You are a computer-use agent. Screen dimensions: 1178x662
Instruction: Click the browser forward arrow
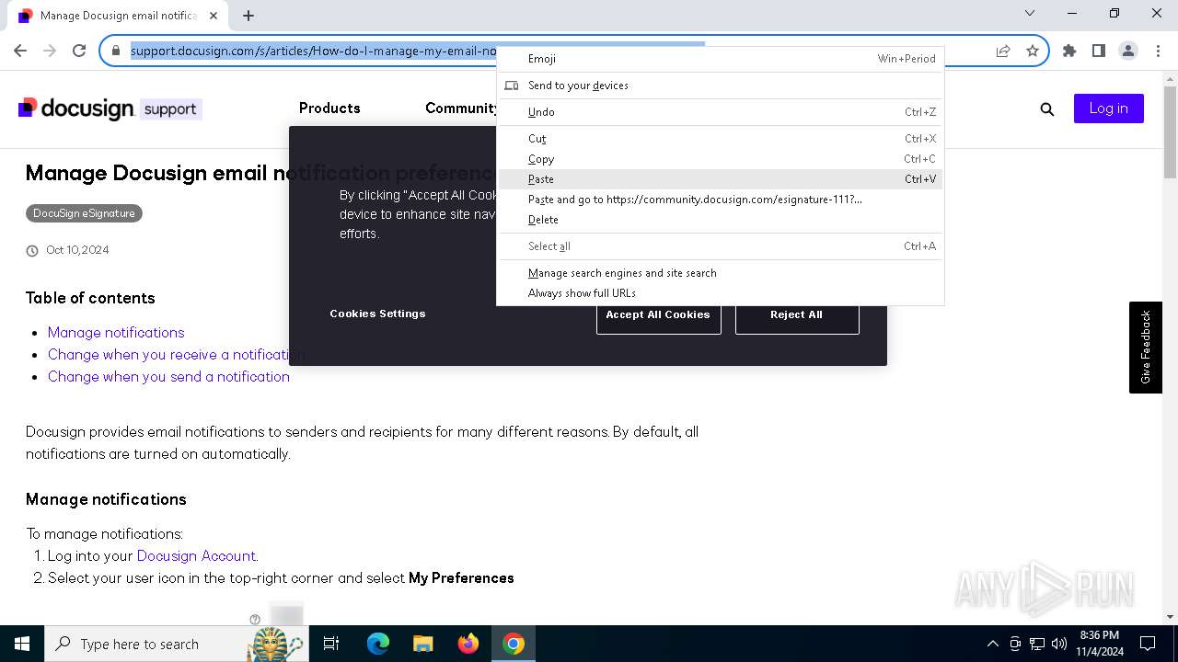[x=50, y=51]
